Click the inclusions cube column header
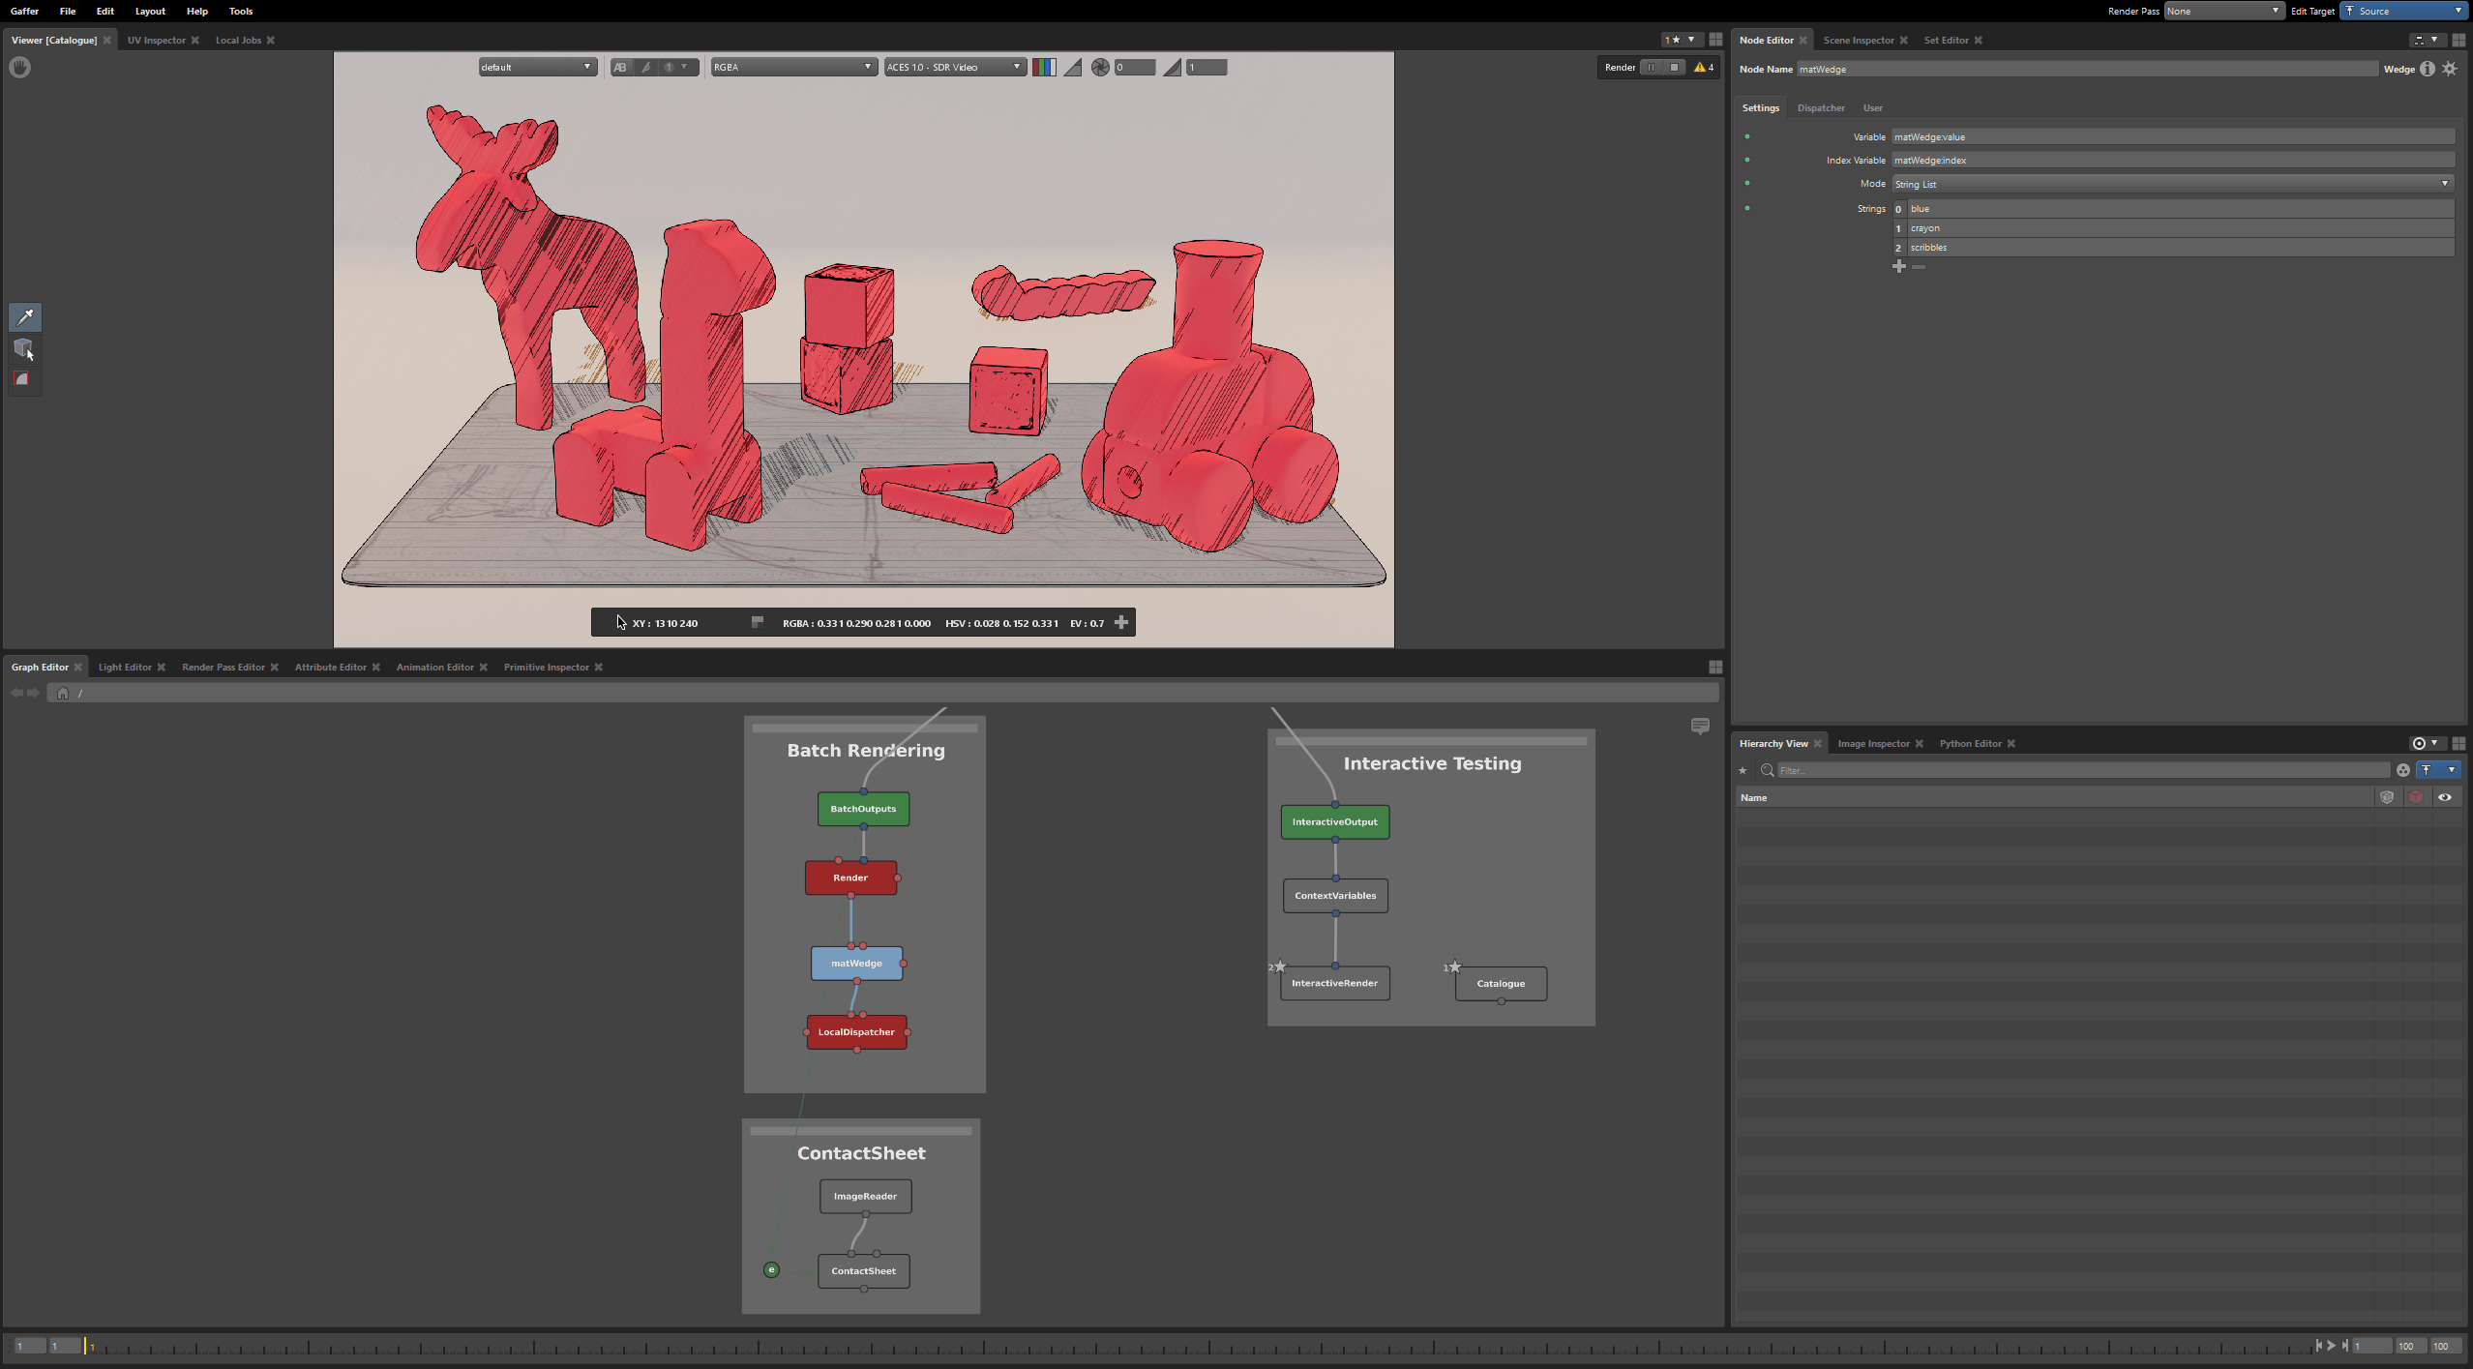Image resolution: width=2473 pixels, height=1369 pixels. (x=2387, y=797)
